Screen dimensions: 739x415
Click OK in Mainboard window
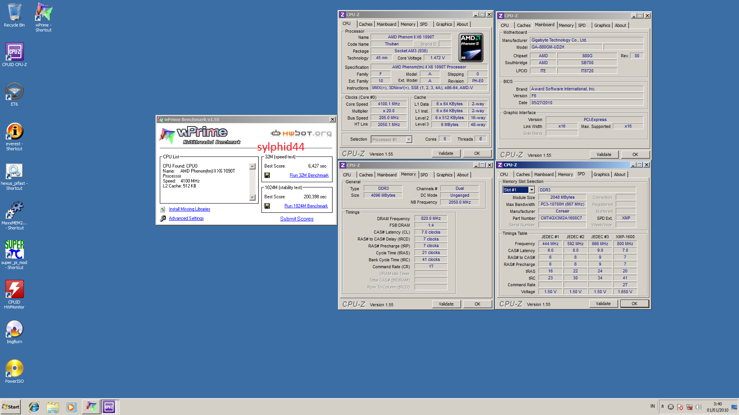[635, 155]
